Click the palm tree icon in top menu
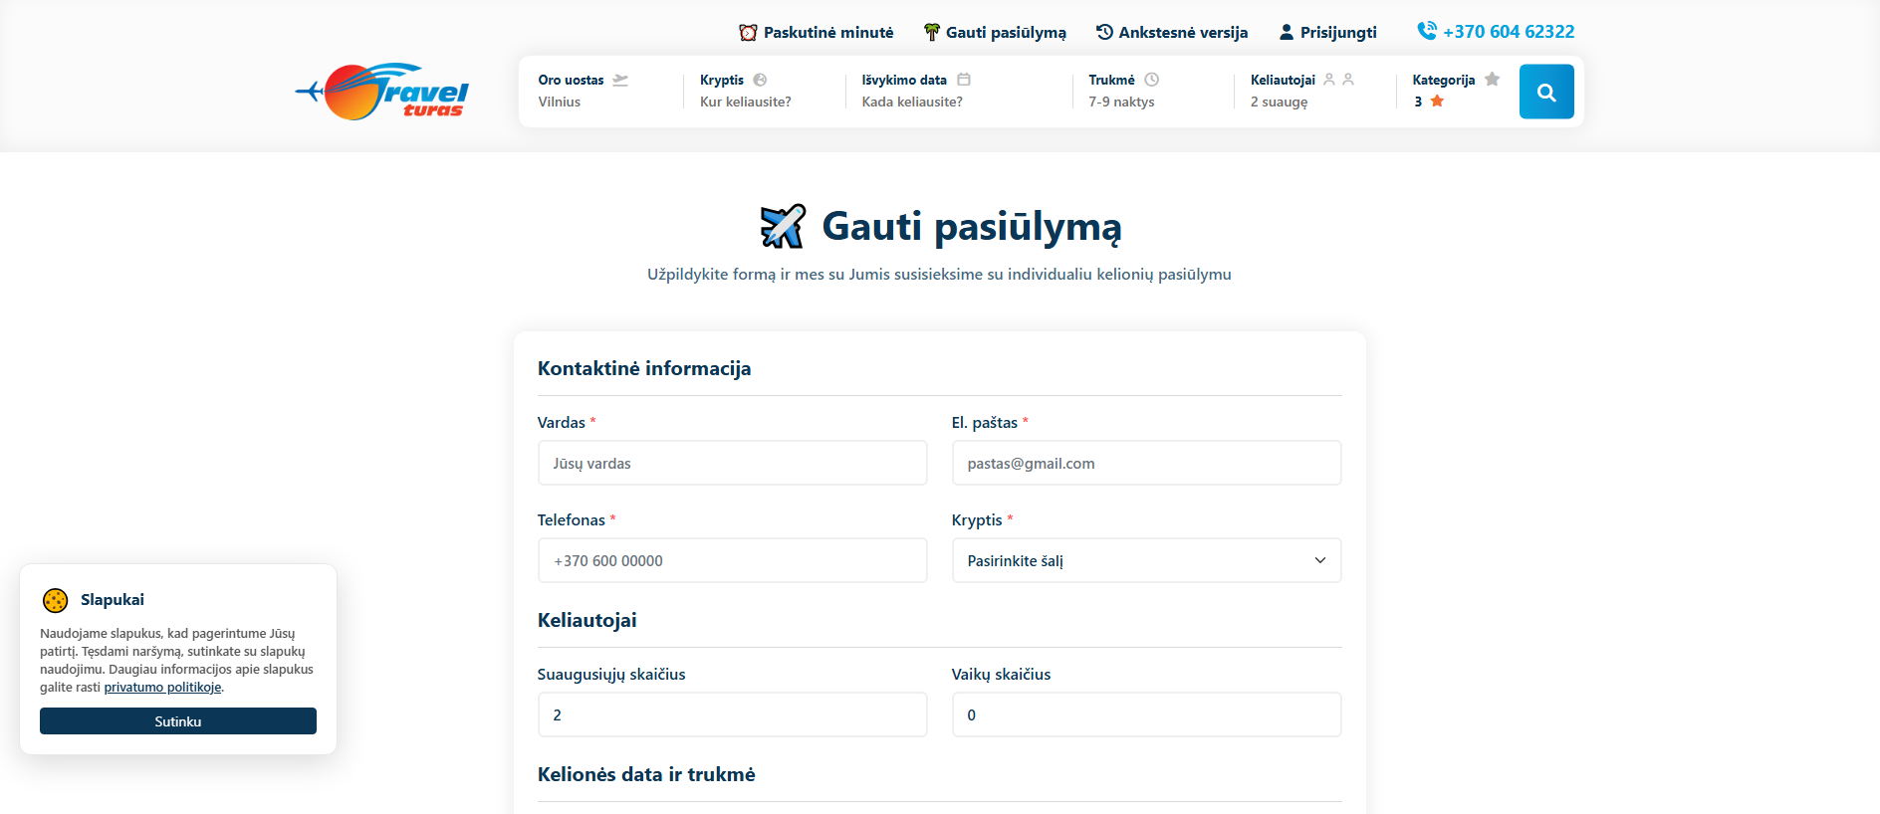 [932, 33]
